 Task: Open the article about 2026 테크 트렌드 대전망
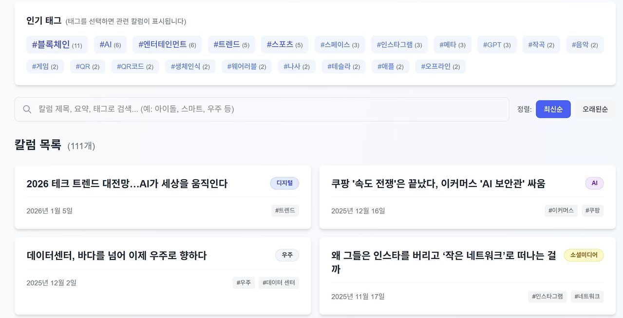pyautogui.click(x=127, y=183)
